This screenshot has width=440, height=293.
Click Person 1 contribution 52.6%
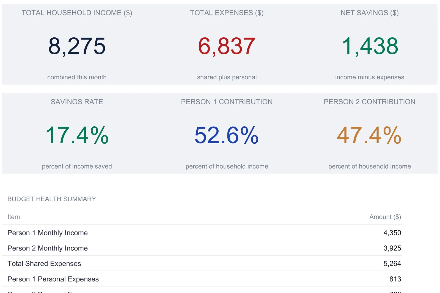[x=227, y=135]
